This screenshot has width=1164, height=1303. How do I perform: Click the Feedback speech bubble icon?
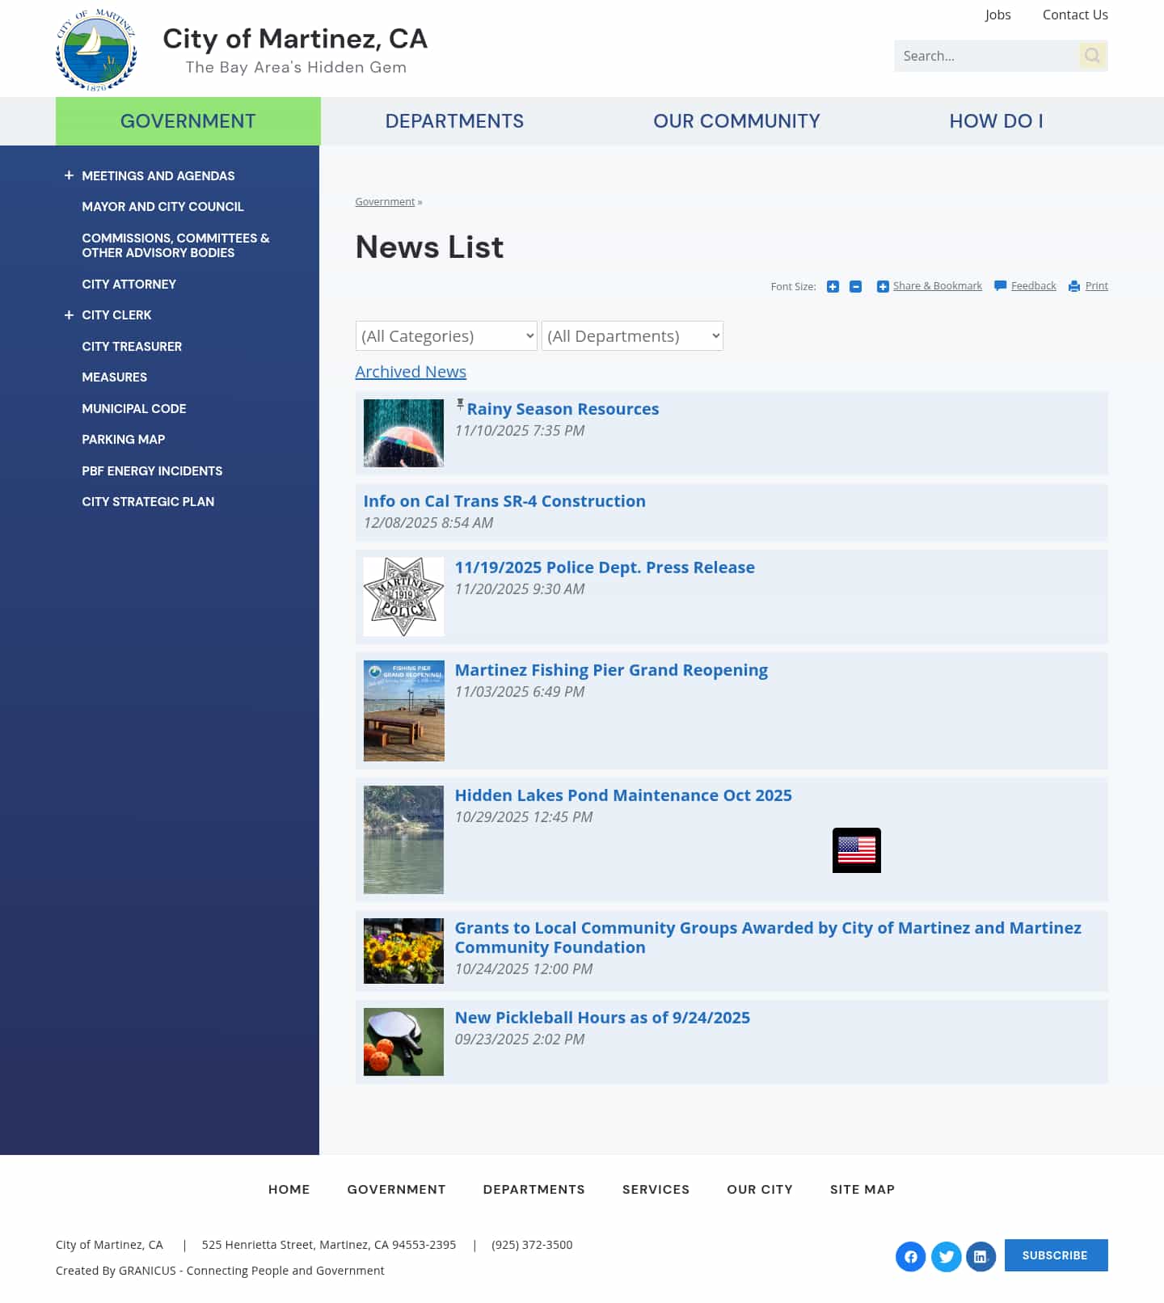[1000, 286]
